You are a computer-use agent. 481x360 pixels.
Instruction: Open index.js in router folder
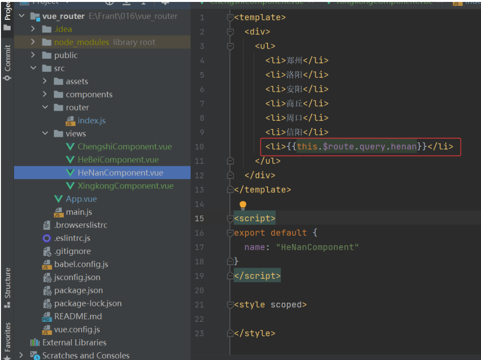click(x=91, y=120)
